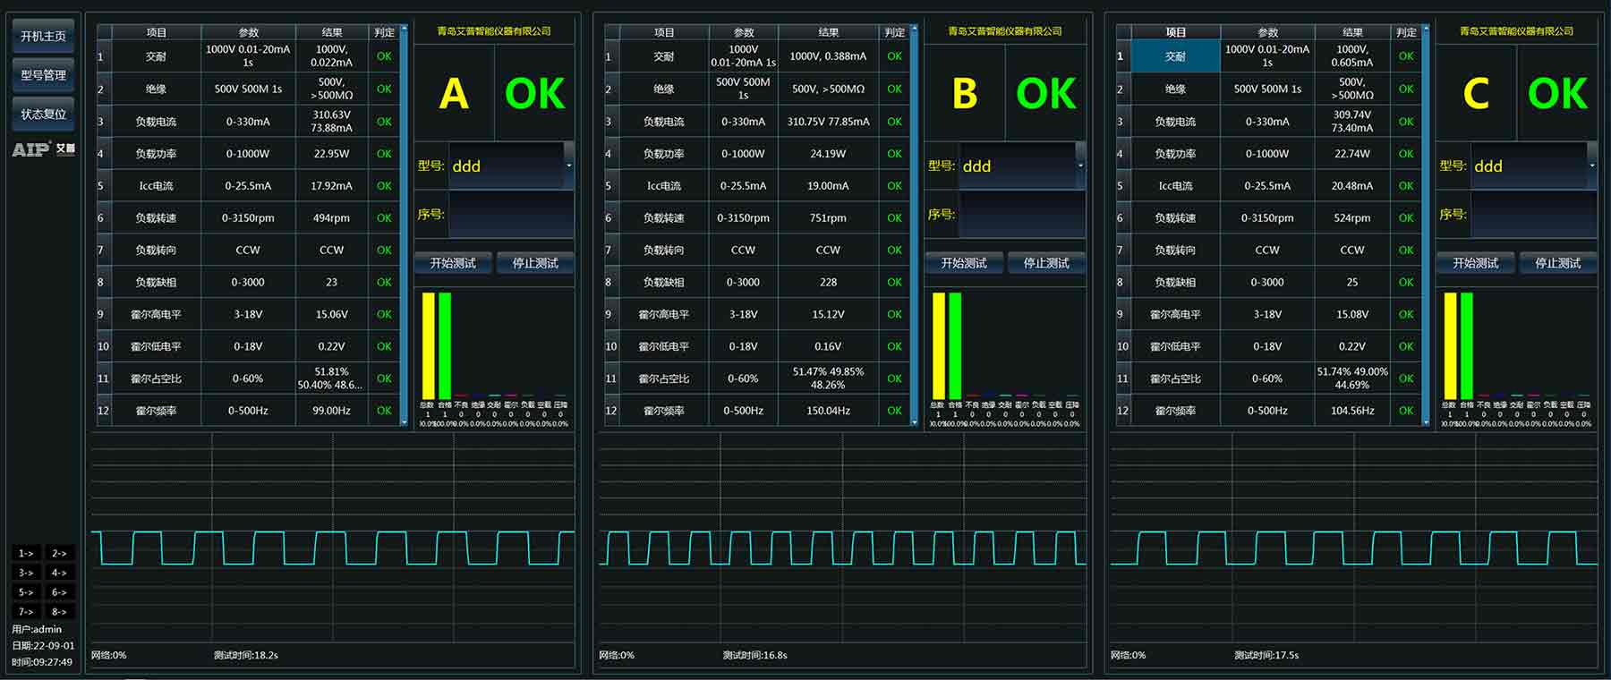Click station C 序号 serial number field

(x=1533, y=215)
